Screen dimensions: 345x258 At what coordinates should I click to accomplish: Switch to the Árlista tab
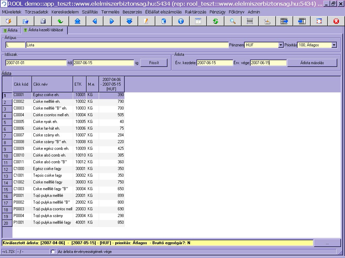(x=10, y=30)
